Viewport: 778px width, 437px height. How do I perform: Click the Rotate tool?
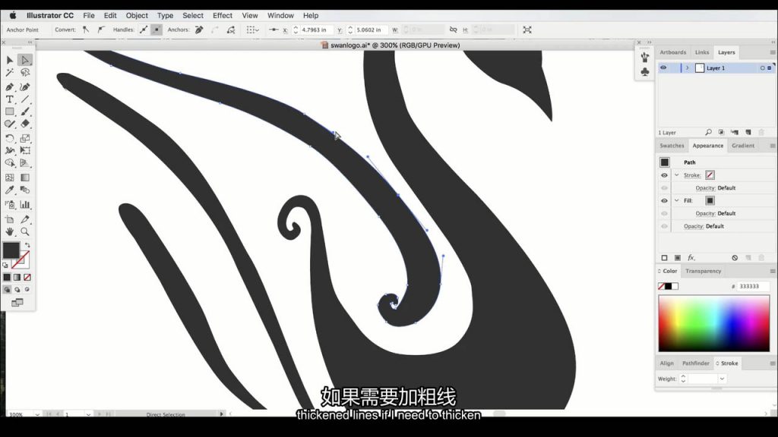tap(10, 138)
